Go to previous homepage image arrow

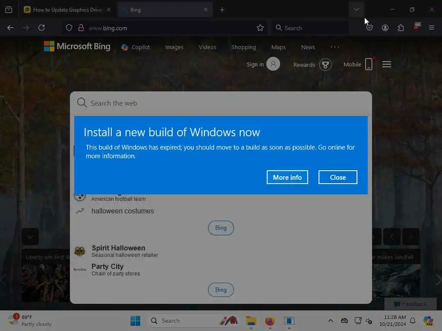pos(391,237)
